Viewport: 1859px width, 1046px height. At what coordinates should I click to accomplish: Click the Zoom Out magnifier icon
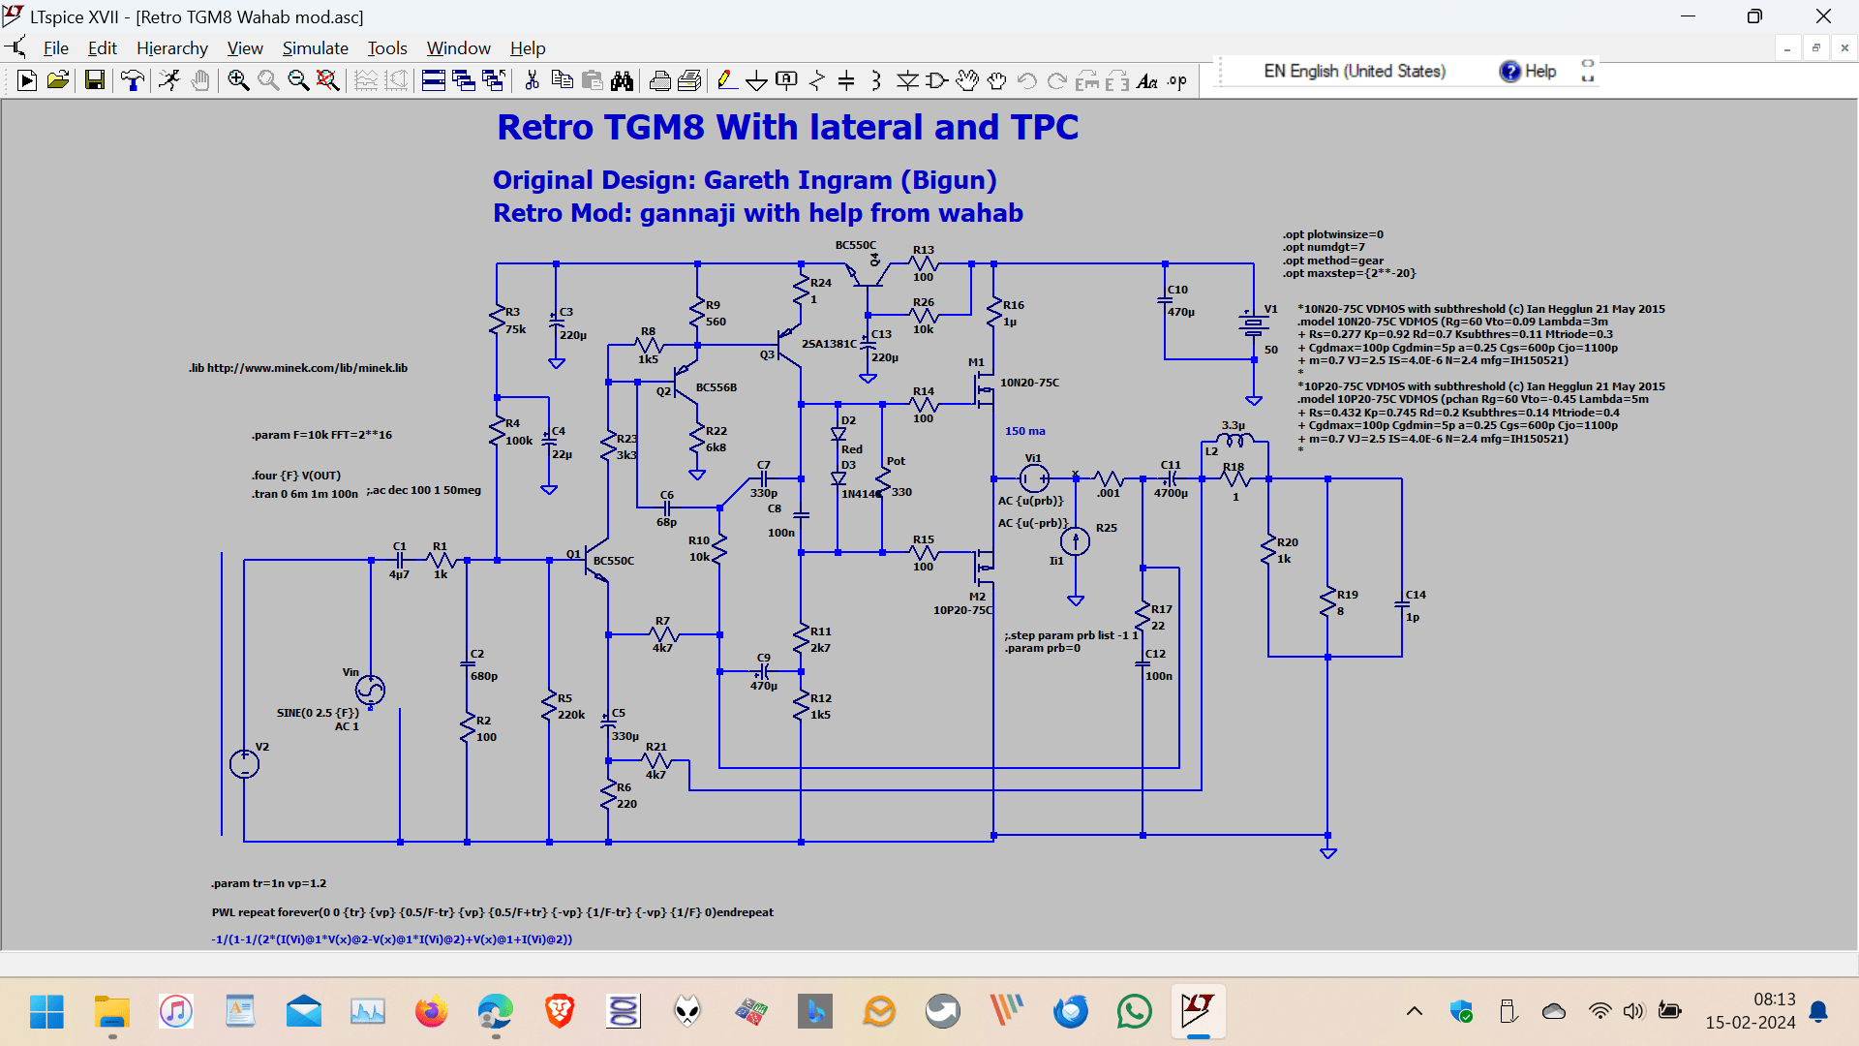coord(298,81)
